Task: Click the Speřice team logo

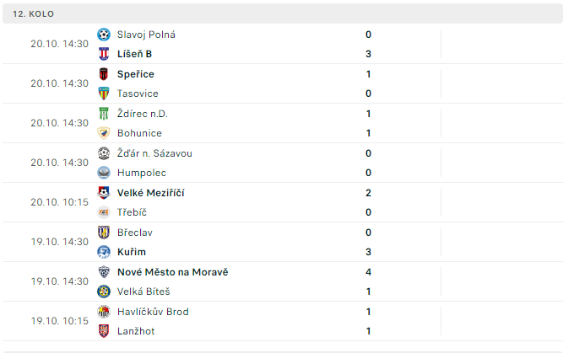Action: tap(104, 74)
